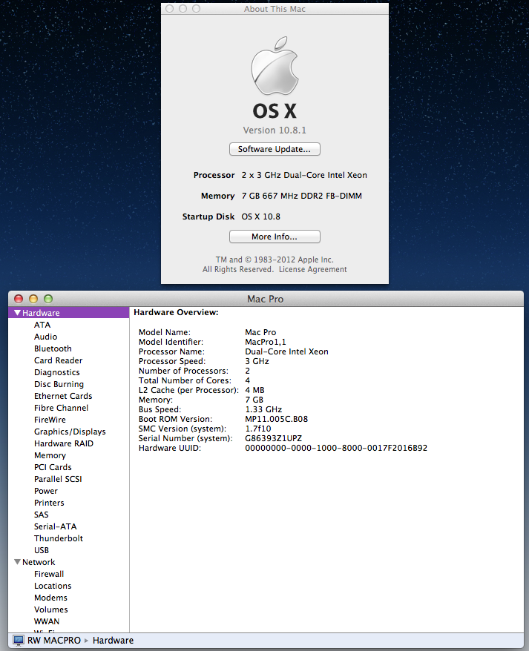Select Modems under Network
This screenshot has height=651, width=529.
(x=50, y=598)
